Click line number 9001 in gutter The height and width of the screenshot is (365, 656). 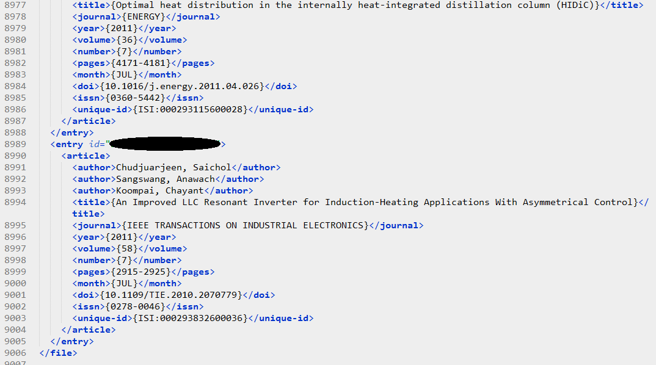click(15, 295)
